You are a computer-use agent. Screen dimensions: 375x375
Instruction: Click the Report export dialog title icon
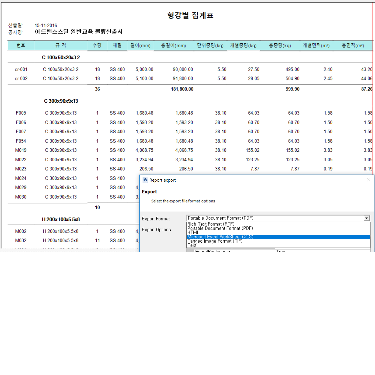pyautogui.click(x=145, y=180)
